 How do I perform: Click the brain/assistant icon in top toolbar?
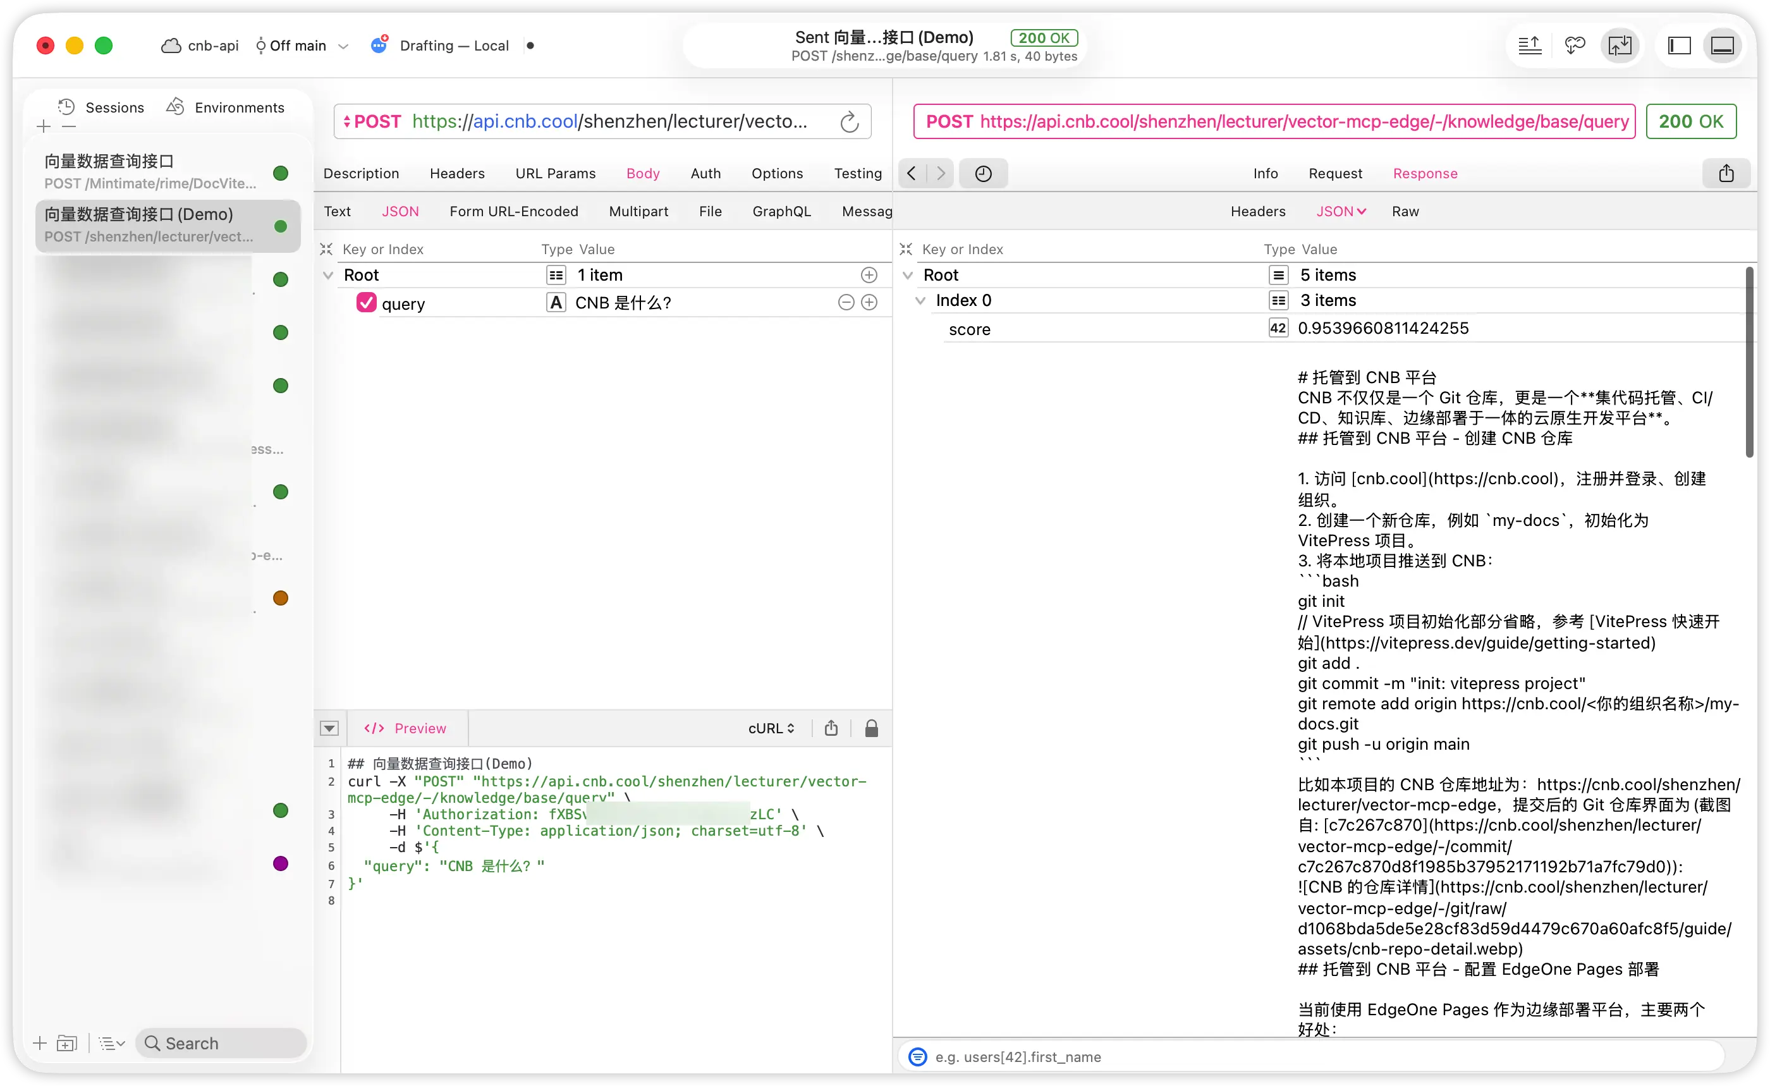(1574, 46)
